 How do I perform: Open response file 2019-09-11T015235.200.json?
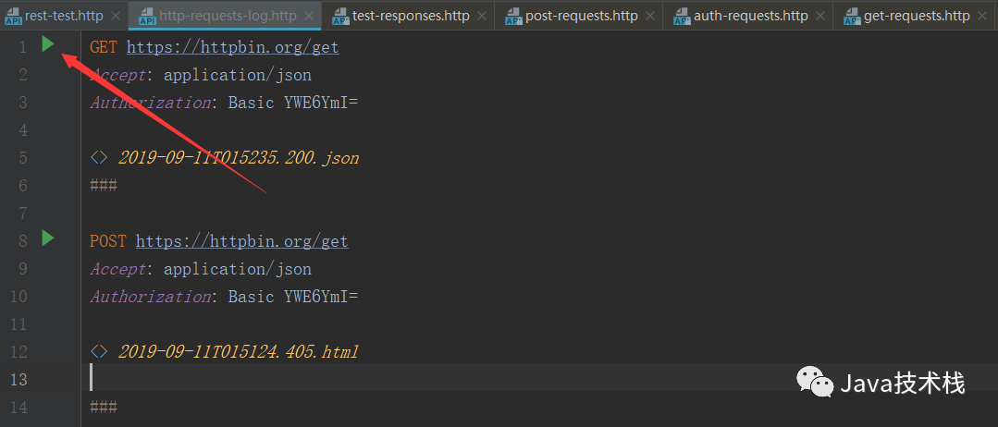239,158
